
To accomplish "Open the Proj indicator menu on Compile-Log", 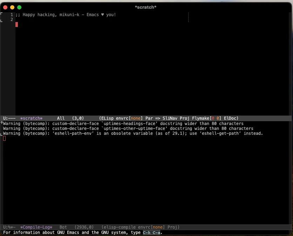I will [x=172, y=227].
